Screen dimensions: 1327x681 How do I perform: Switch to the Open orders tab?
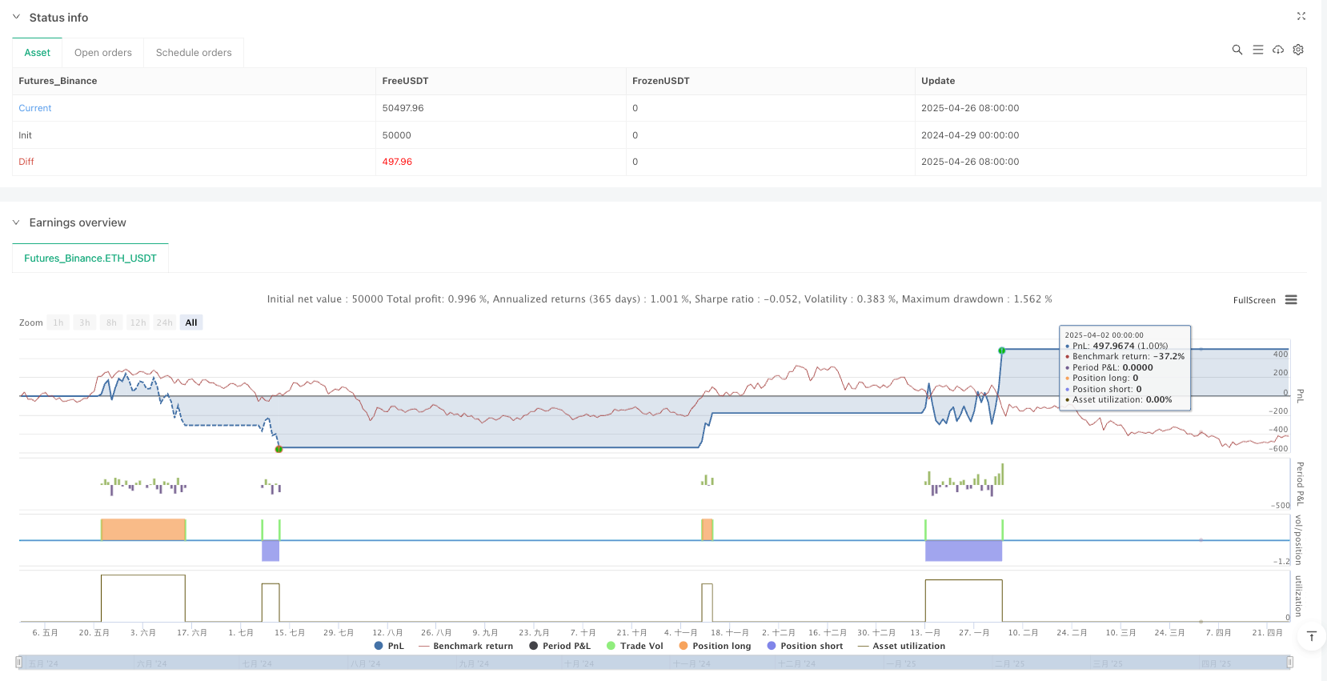pos(103,53)
